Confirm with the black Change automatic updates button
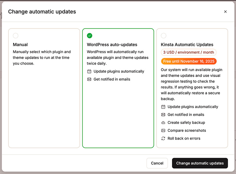This screenshot has width=236, height=174. point(200,163)
